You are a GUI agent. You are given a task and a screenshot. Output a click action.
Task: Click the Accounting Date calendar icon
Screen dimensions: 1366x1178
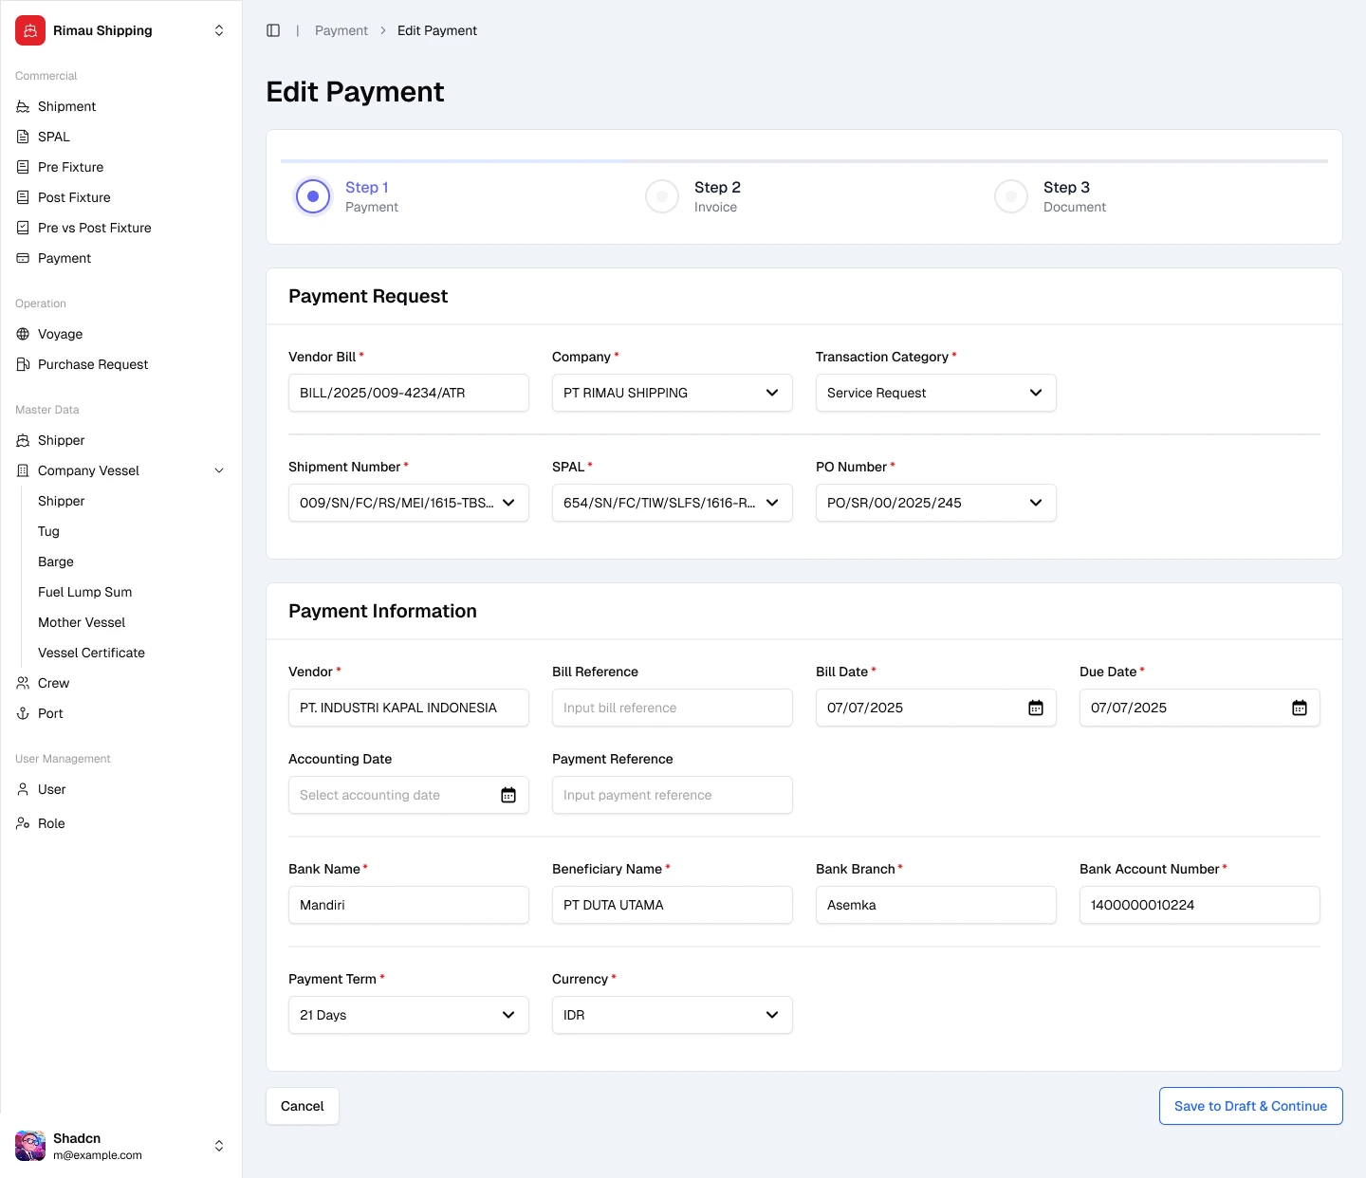click(508, 795)
